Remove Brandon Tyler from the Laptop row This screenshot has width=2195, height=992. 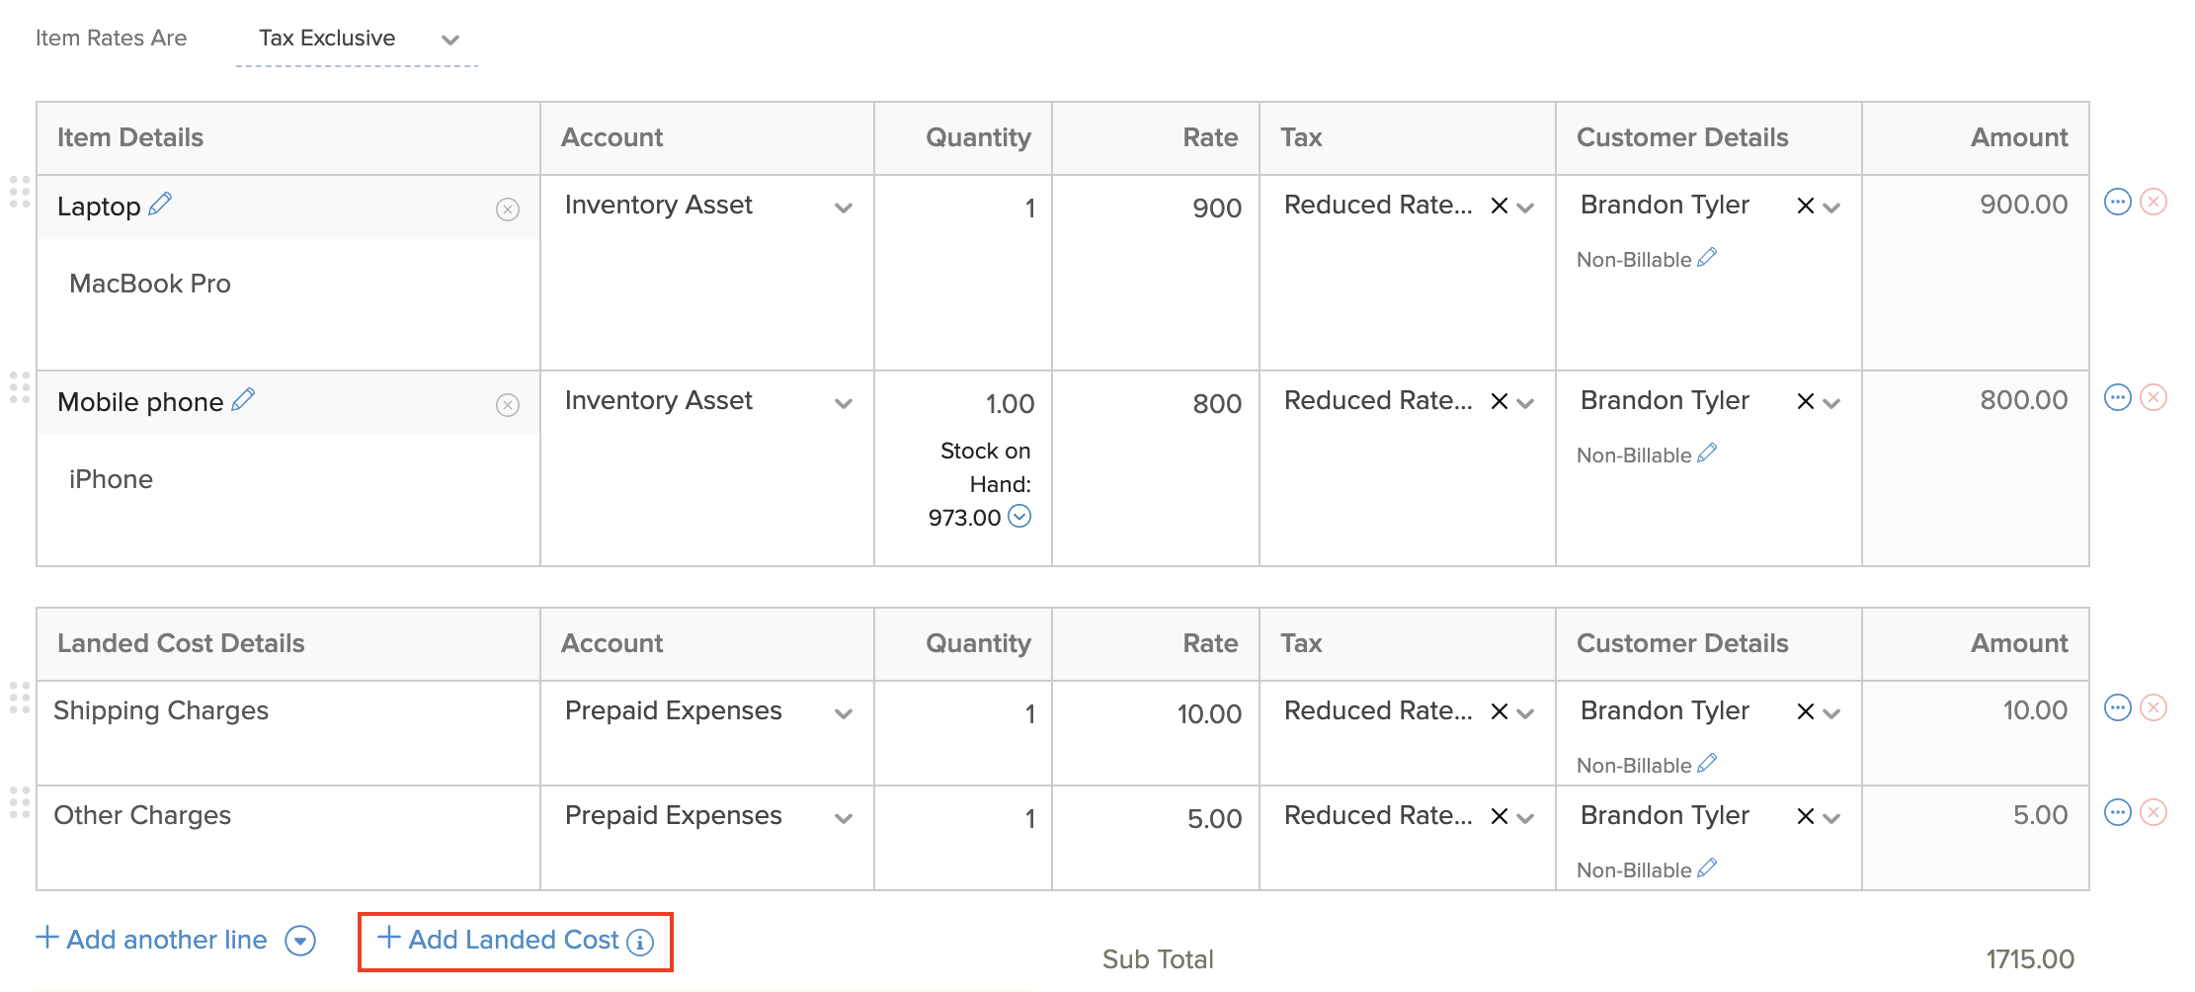(1804, 206)
